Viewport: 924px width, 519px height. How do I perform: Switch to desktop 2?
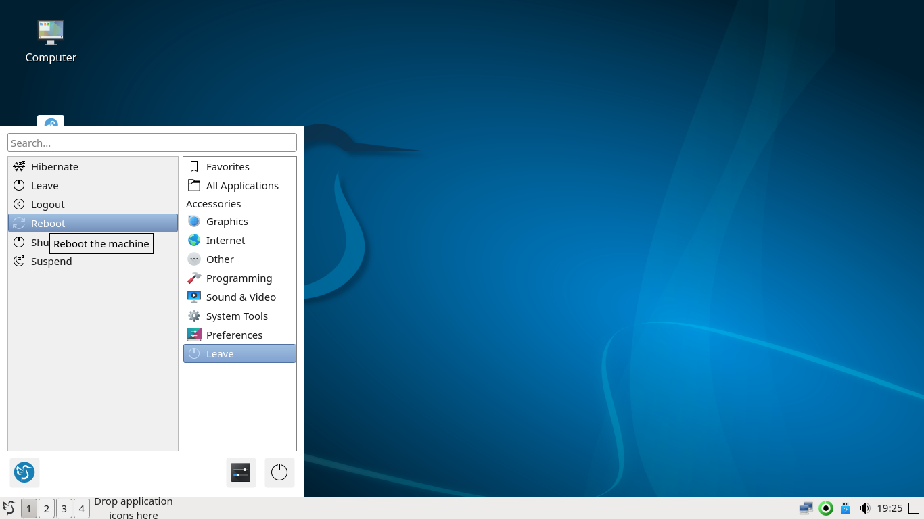click(47, 508)
